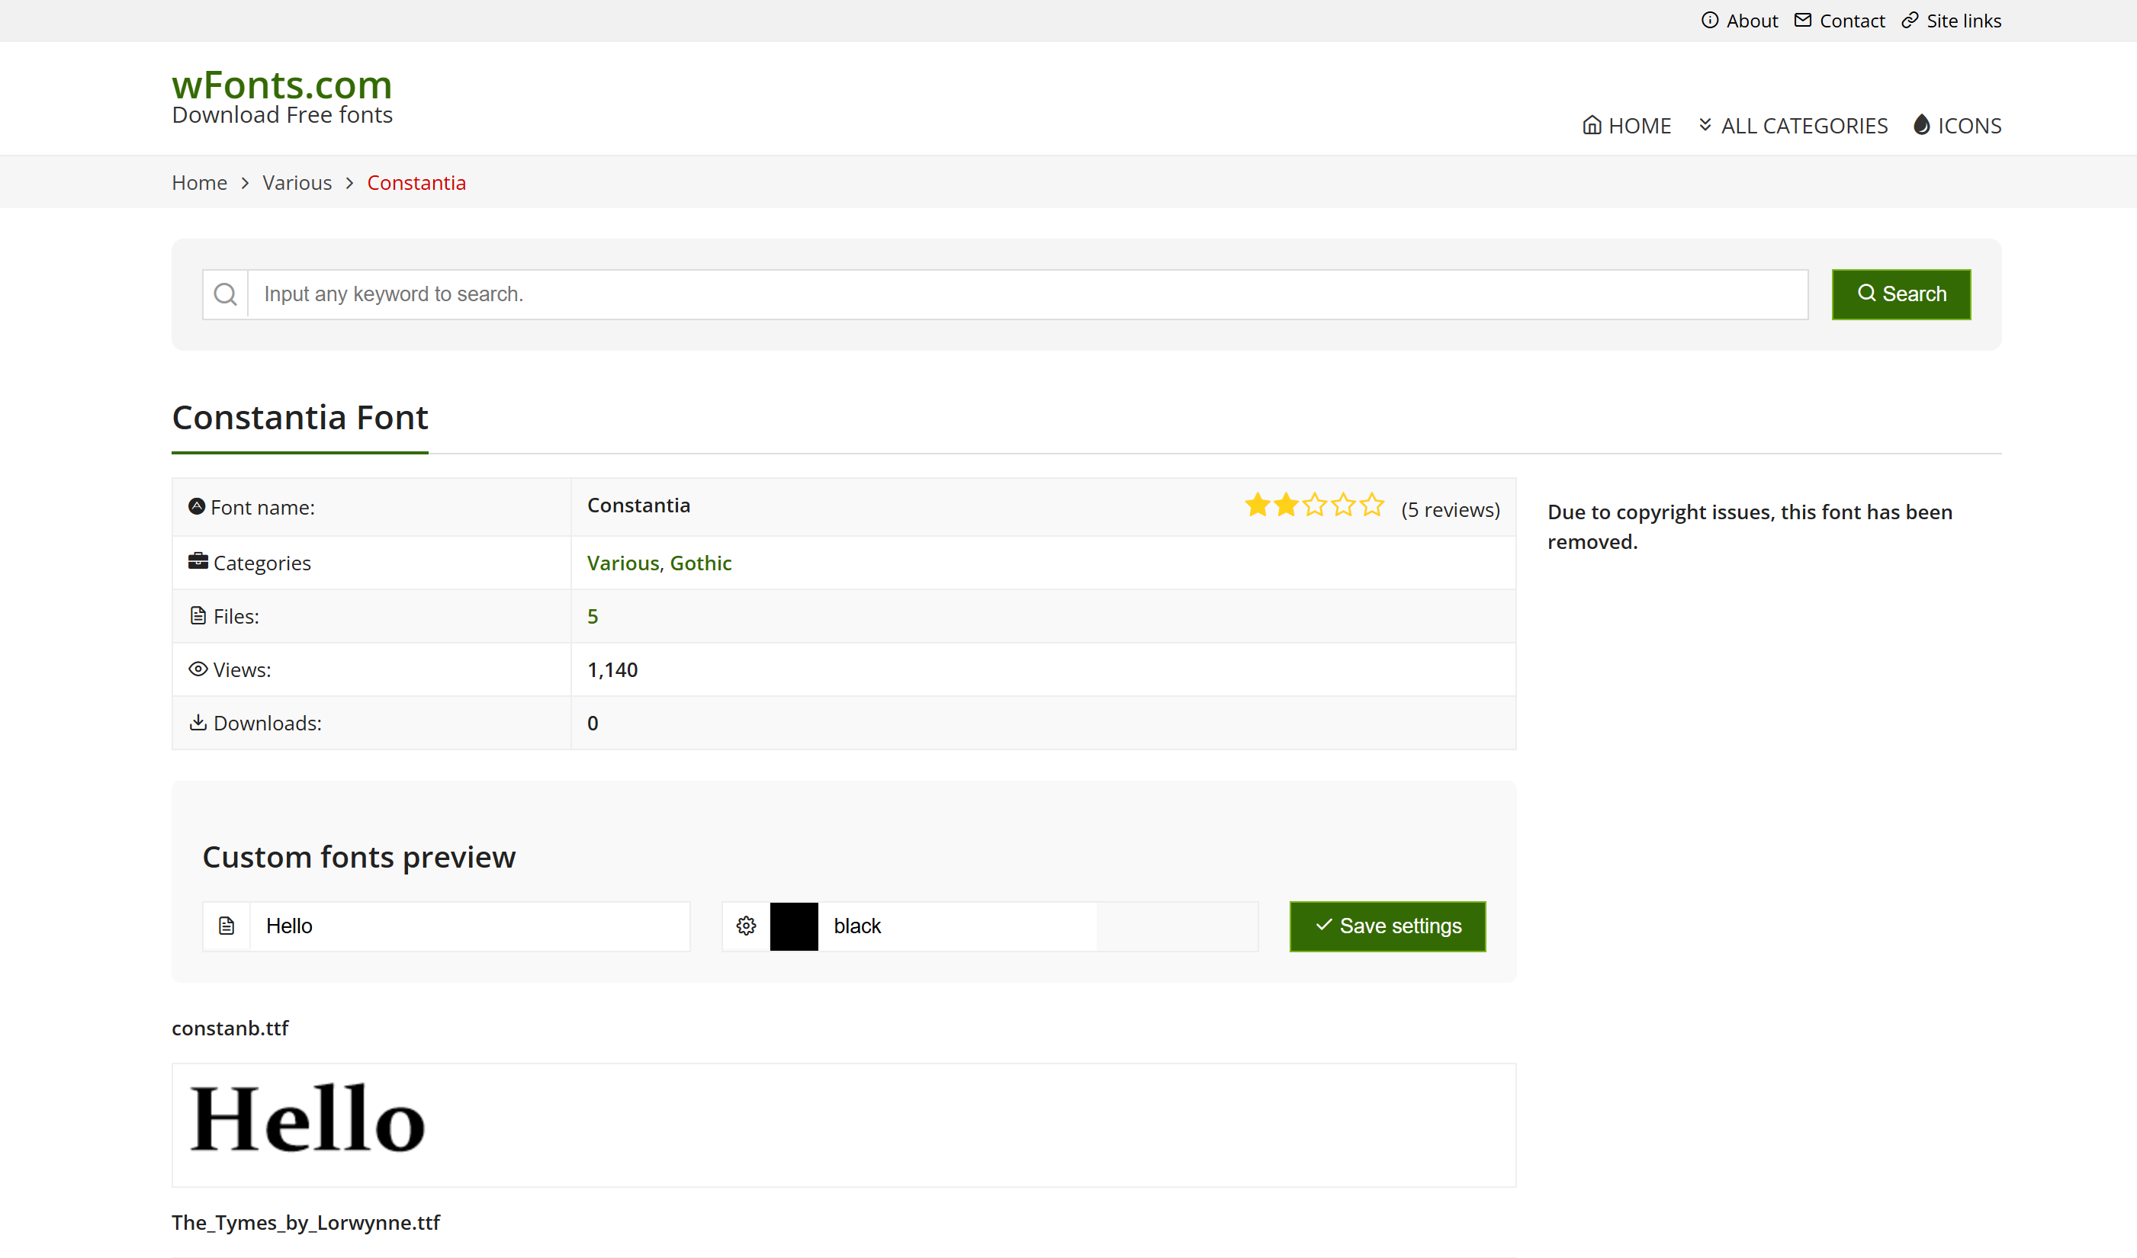Screen dimensions: 2137x1258
Task: Click the ICONS droplet icon
Action: coord(1922,124)
